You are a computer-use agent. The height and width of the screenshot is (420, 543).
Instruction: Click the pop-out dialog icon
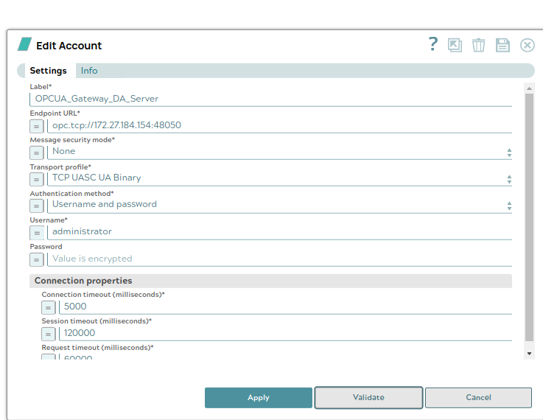[x=455, y=45]
